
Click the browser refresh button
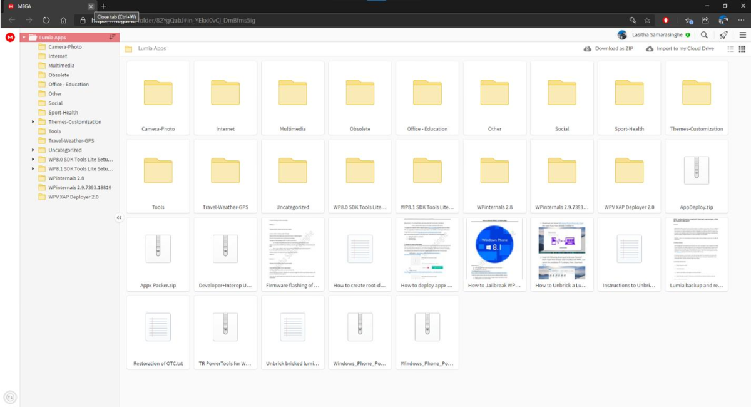(46, 20)
